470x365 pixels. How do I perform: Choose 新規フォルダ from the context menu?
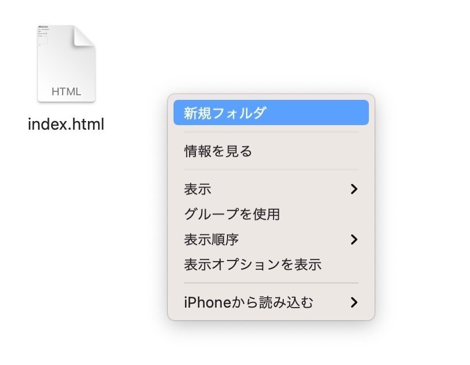pos(271,112)
